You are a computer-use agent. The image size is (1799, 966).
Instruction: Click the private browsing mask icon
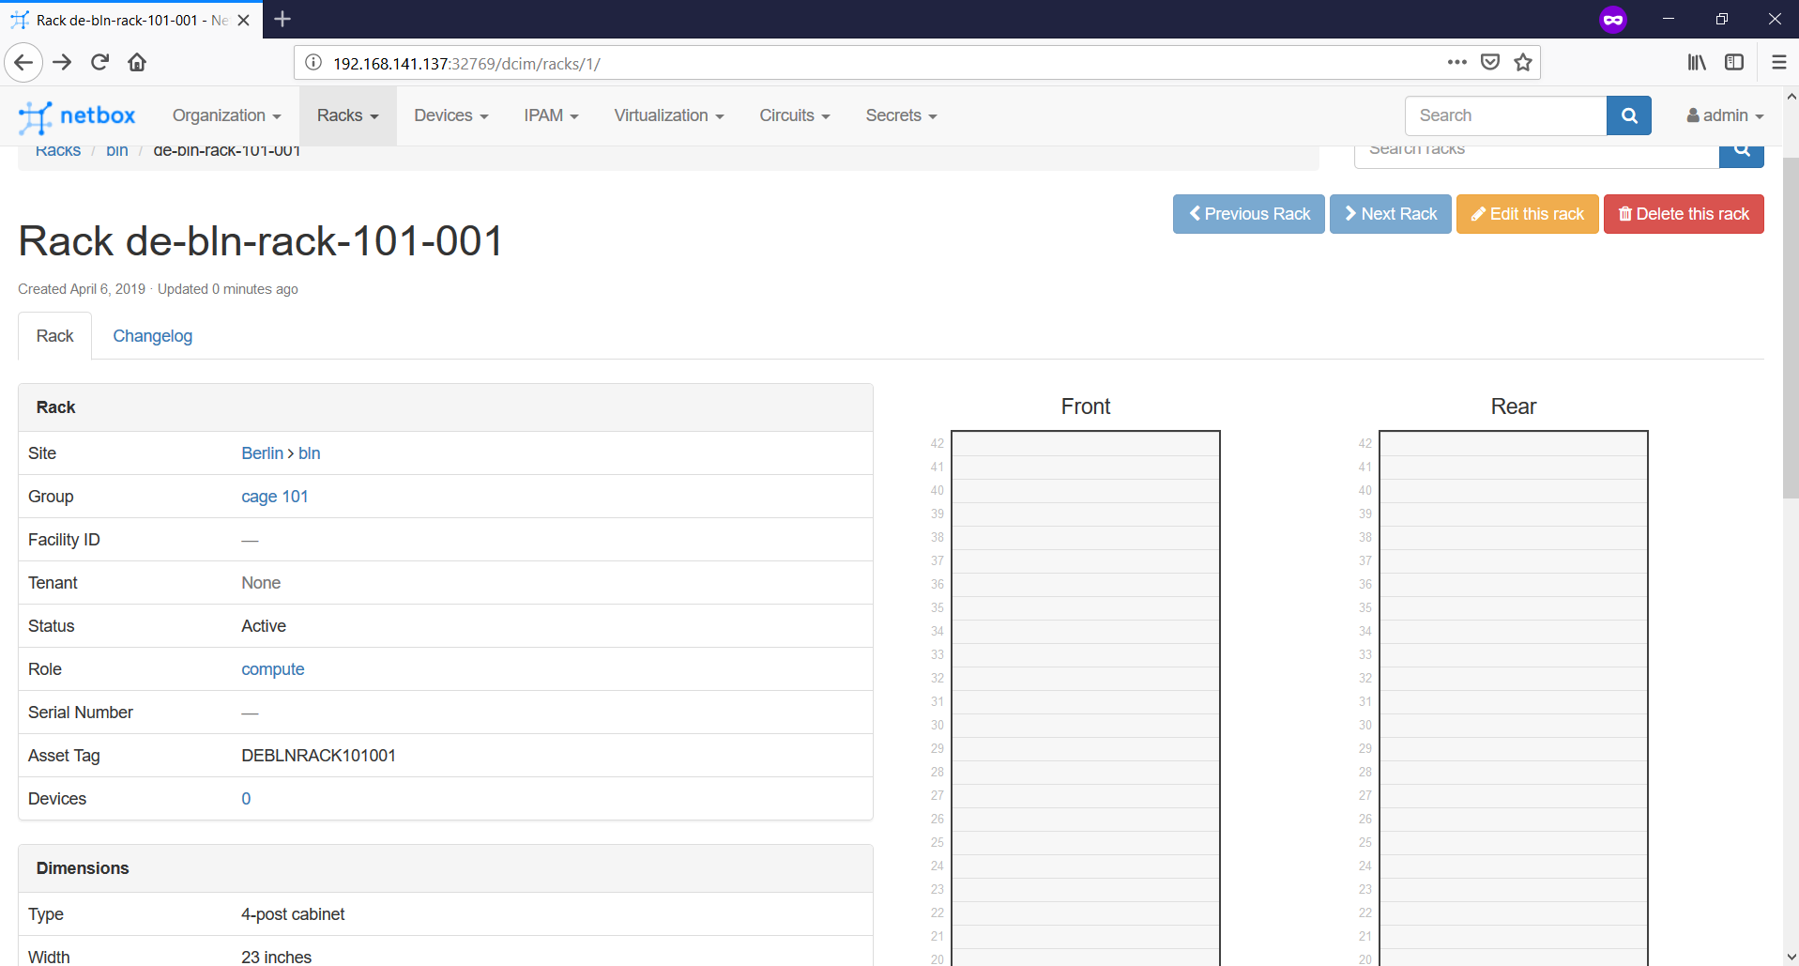pyautogui.click(x=1613, y=19)
